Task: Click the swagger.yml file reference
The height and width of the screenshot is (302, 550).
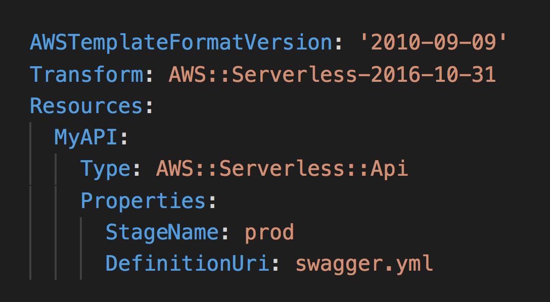Action: (x=364, y=264)
